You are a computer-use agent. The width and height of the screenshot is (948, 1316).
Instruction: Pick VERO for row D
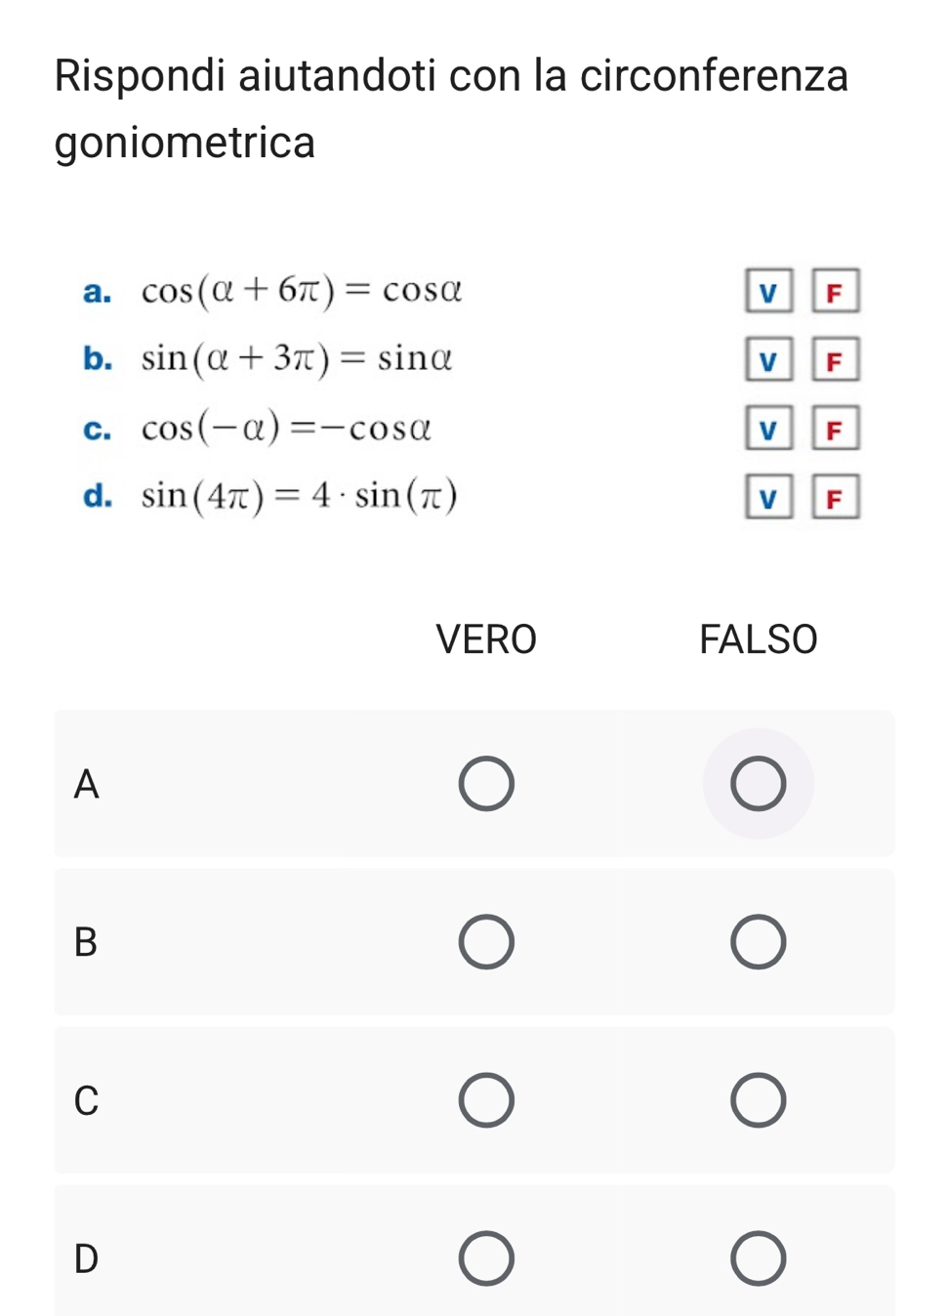[x=486, y=1258]
